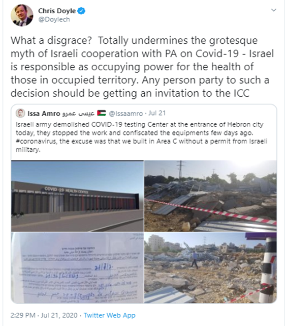Select the quoted tweet text body
Screen dimensions: 286x326
[x=142, y=137]
